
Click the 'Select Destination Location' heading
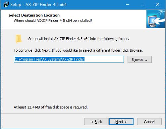point(34,15)
